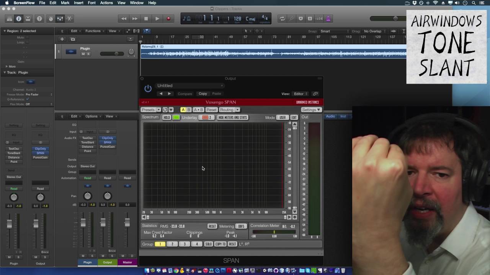
Task: Open the tracks area Edit menu
Action: pyautogui.click(x=75, y=31)
